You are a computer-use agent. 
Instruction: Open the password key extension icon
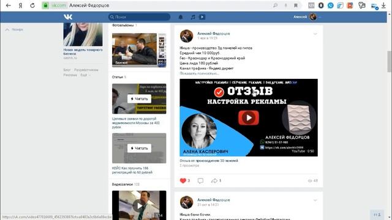362,5
